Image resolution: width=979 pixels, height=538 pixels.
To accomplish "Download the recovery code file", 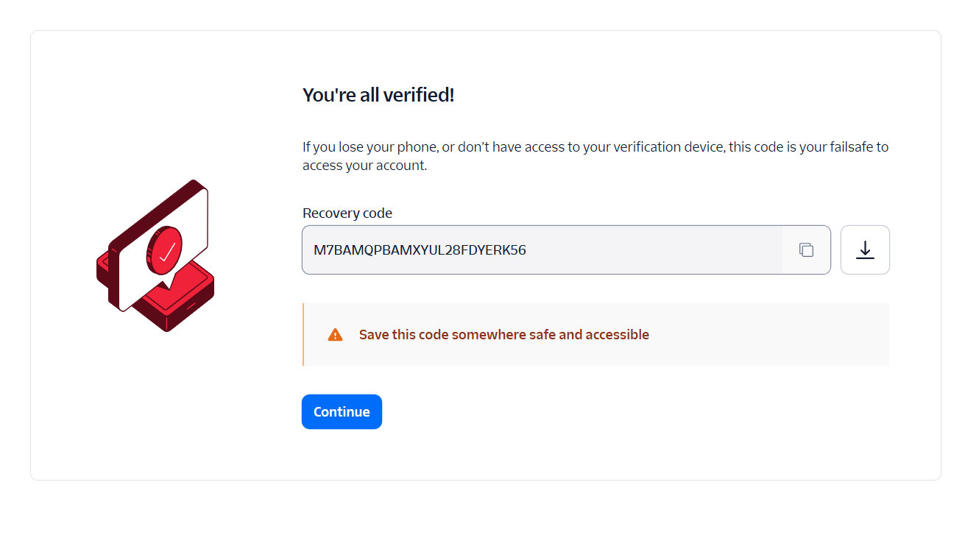I will coord(865,250).
